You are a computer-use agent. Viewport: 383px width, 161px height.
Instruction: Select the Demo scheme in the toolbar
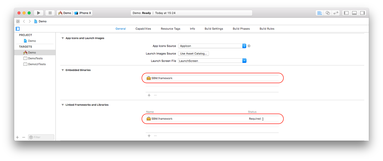pyautogui.click(x=65, y=13)
